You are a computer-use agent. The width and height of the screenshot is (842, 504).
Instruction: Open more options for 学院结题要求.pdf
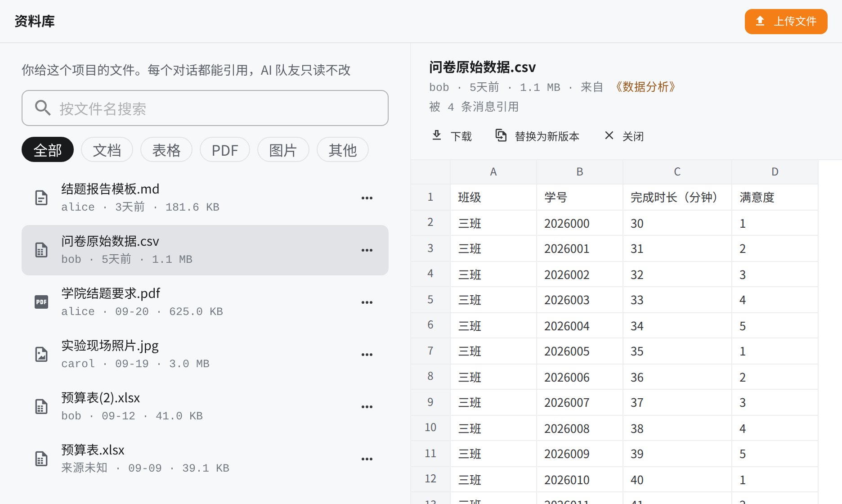click(367, 302)
